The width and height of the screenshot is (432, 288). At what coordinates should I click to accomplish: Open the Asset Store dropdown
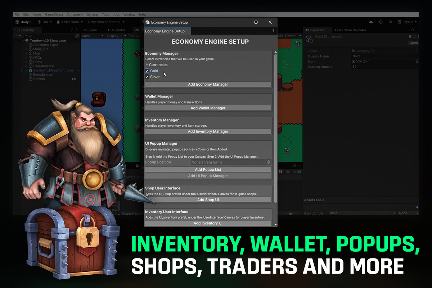69,22
